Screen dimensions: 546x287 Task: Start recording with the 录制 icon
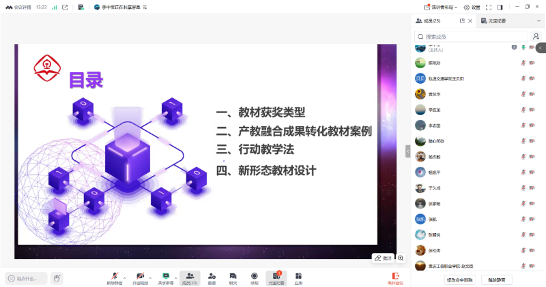pyautogui.click(x=254, y=277)
